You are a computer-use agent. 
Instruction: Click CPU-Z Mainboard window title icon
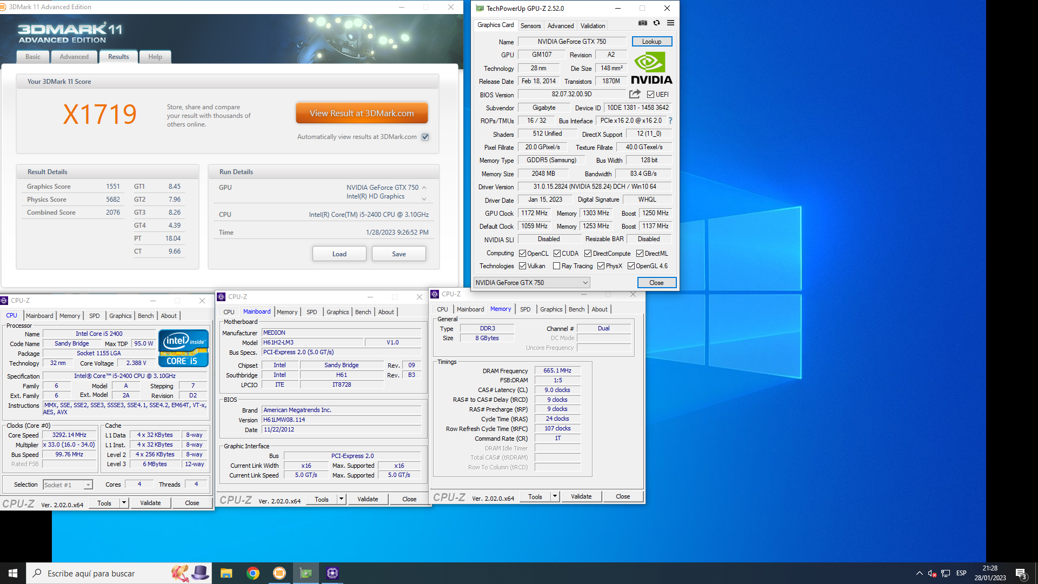point(221,296)
